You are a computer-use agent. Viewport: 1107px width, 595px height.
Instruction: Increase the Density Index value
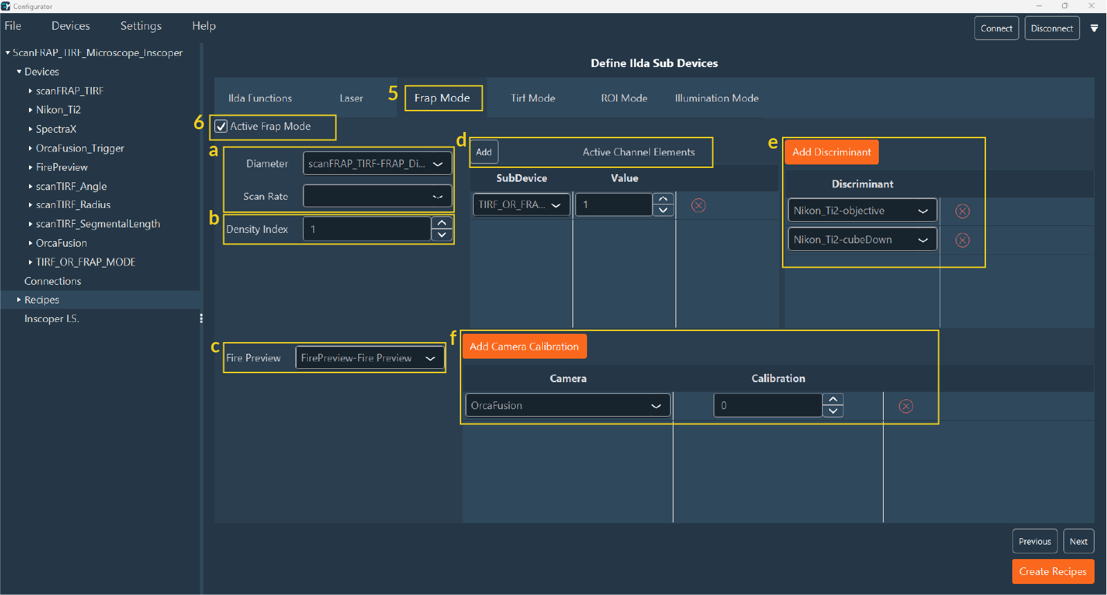442,223
